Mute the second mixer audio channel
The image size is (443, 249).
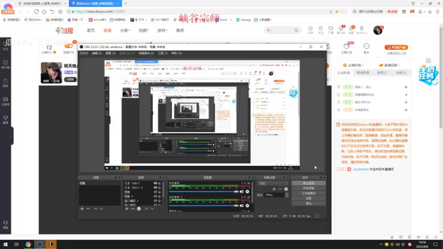[241, 206]
